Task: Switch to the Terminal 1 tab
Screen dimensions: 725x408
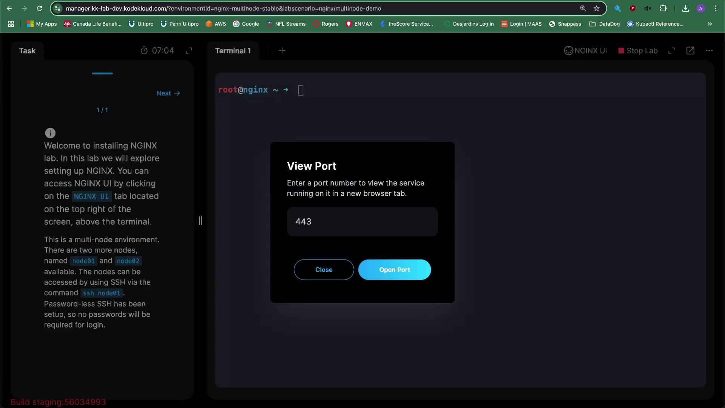Action: click(x=233, y=51)
